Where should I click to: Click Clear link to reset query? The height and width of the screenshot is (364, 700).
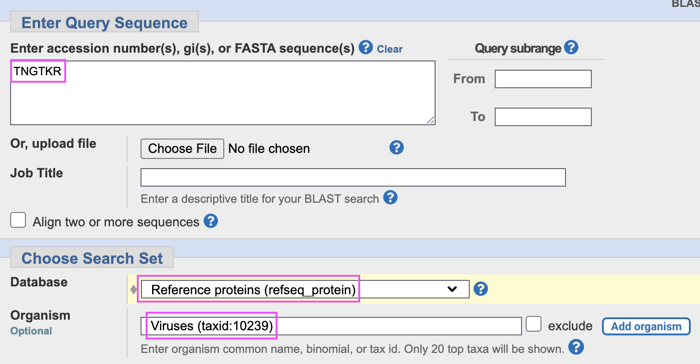[x=389, y=49]
